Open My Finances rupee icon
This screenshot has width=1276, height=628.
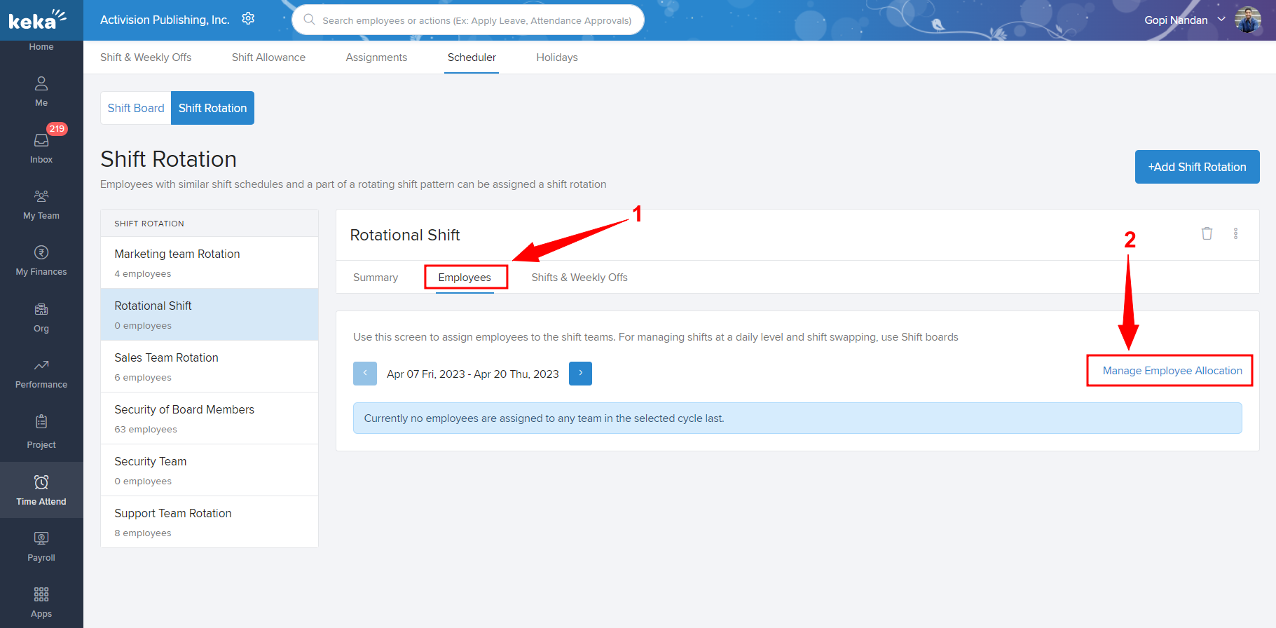[x=41, y=253]
